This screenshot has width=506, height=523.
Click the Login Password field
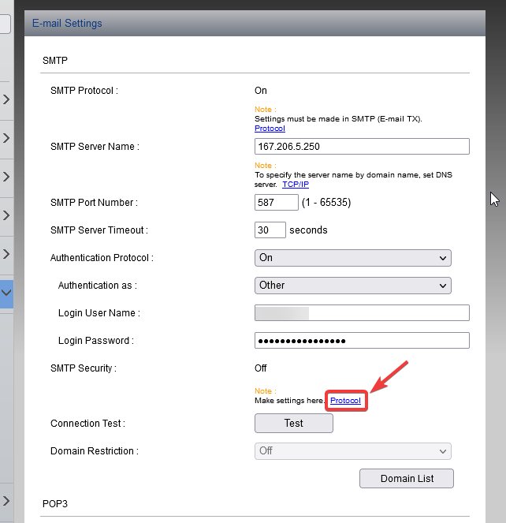tap(362, 341)
